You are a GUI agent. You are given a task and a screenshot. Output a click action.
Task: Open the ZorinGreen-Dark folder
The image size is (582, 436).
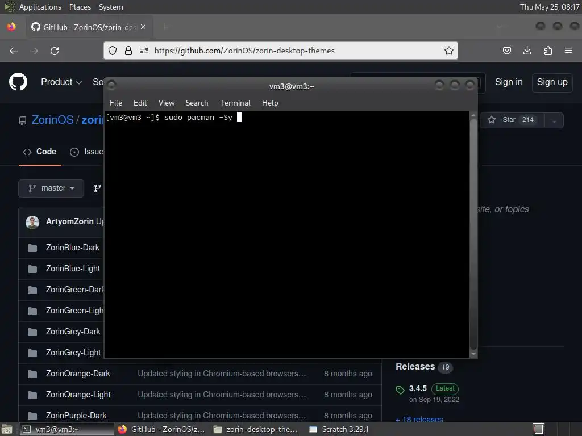pos(74,290)
